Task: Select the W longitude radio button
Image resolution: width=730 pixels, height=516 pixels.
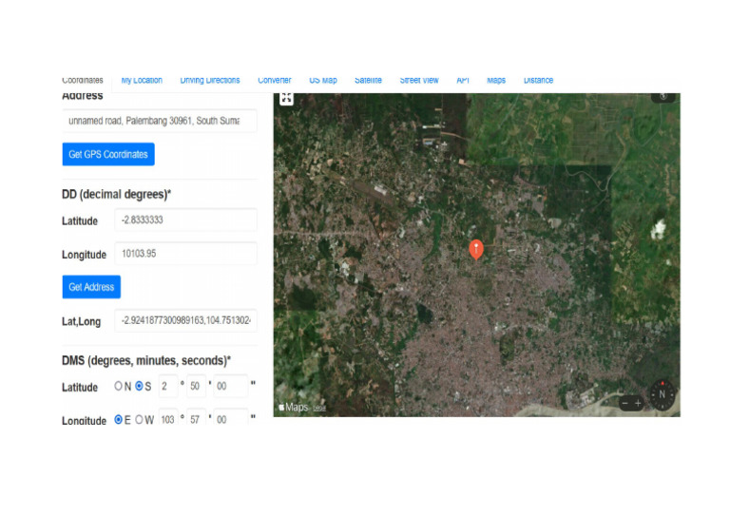Action: click(139, 420)
